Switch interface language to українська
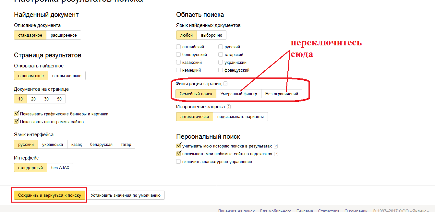The image size is (435, 212). [53, 145]
